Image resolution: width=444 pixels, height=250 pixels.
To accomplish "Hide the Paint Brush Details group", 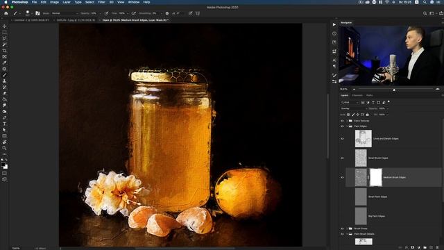I will pos(342,234).
